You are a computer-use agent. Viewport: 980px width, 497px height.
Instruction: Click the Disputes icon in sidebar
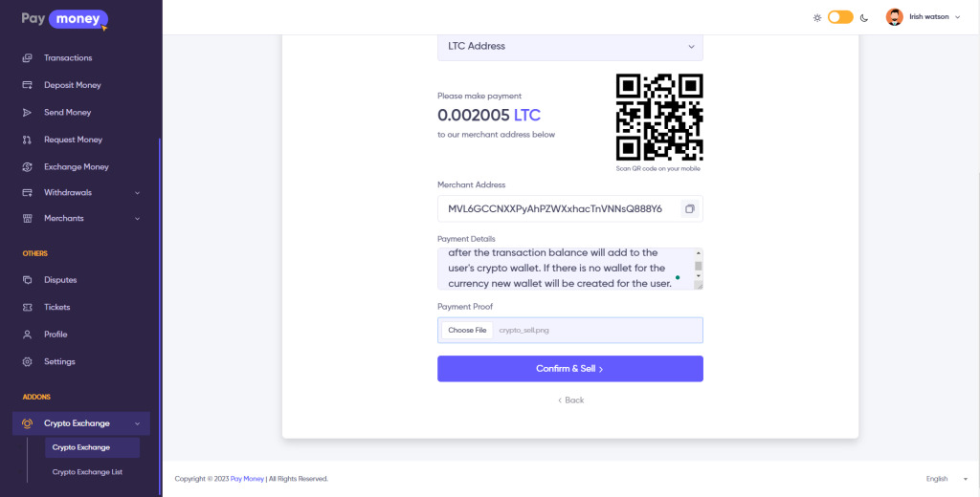coord(27,280)
